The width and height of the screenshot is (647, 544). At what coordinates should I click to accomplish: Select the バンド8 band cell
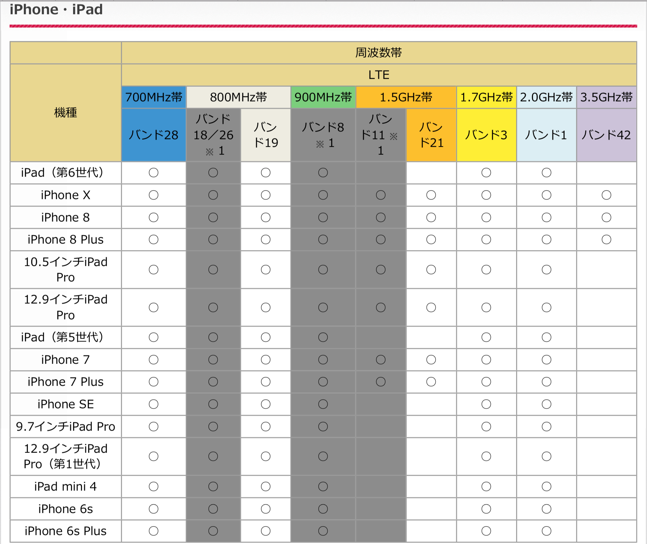pyautogui.click(x=323, y=135)
